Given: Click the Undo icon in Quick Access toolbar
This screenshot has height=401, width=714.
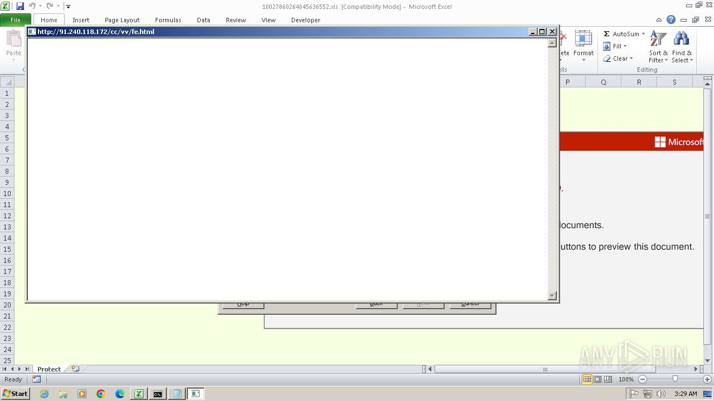Looking at the screenshot, I should tap(32, 6).
